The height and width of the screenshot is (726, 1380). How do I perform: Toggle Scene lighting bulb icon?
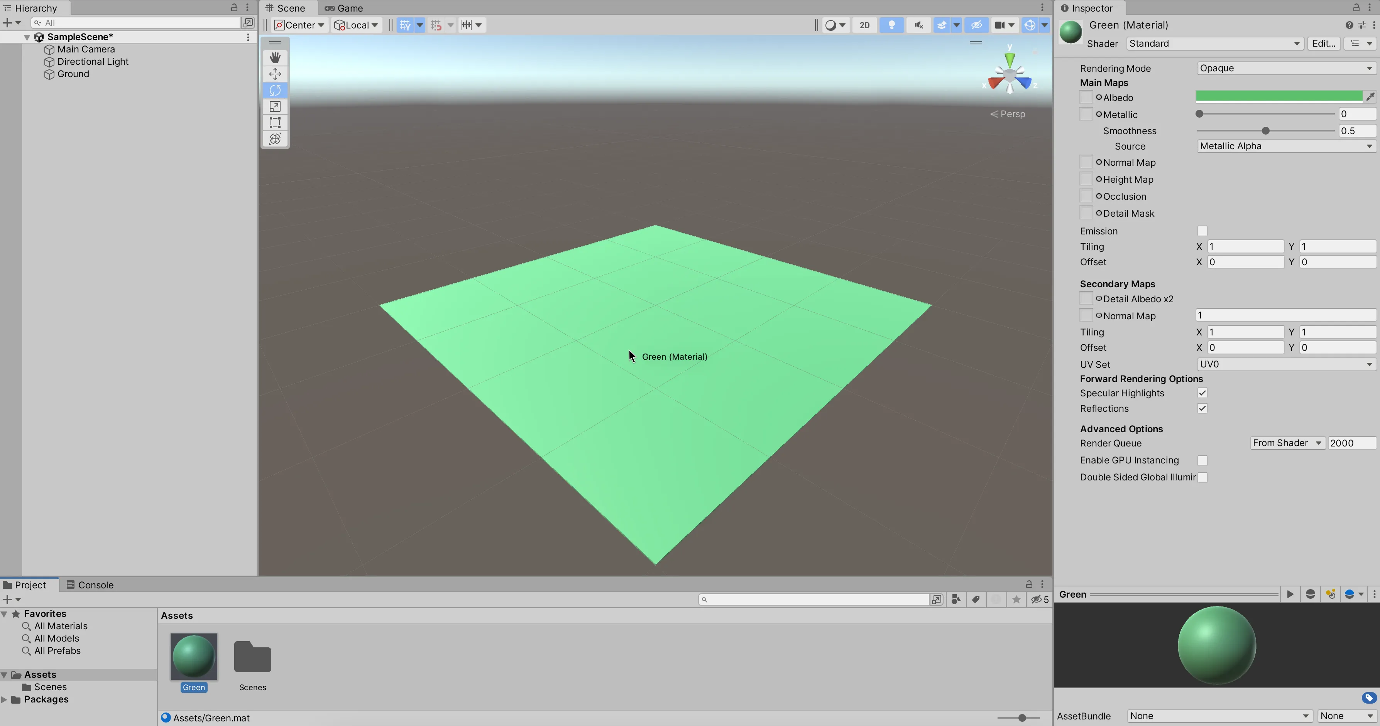[891, 25]
